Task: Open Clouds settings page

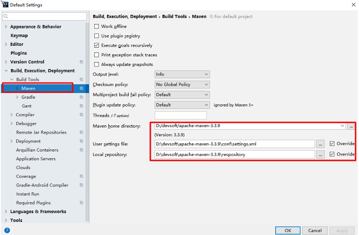Action: 23,167
